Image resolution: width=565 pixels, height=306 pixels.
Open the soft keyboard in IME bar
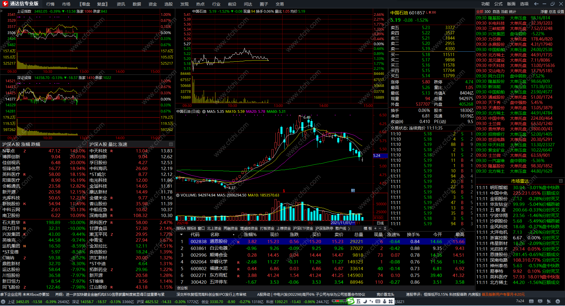[x=378, y=301]
